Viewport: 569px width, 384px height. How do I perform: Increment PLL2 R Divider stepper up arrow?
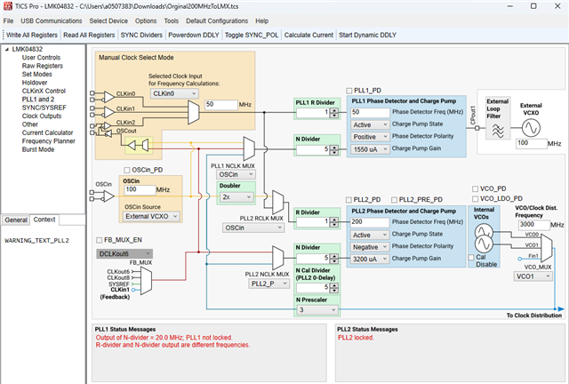click(x=334, y=220)
